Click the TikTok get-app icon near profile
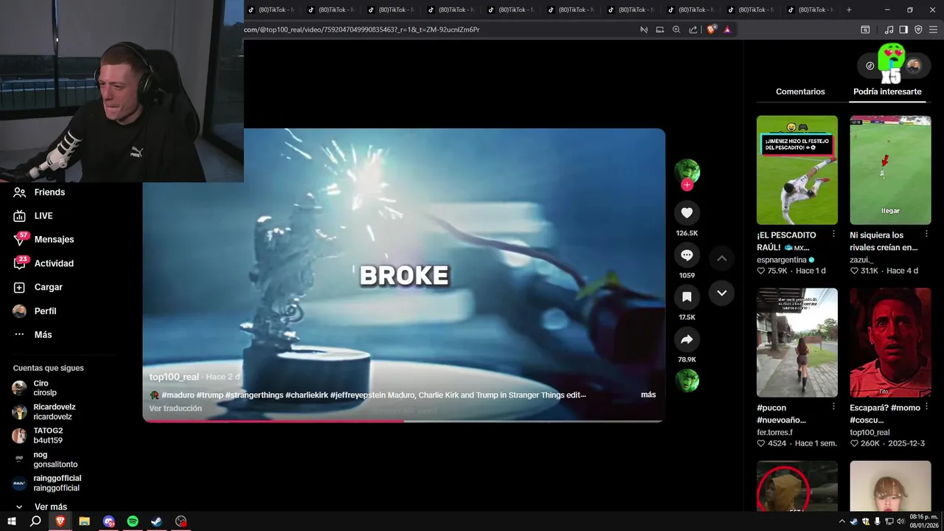The image size is (944, 531). (870, 66)
